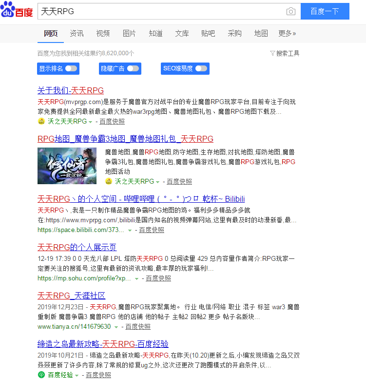The width and height of the screenshot is (366, 383).
Task: Open the 更多» tab menu
Action: (x=287, y=33)
